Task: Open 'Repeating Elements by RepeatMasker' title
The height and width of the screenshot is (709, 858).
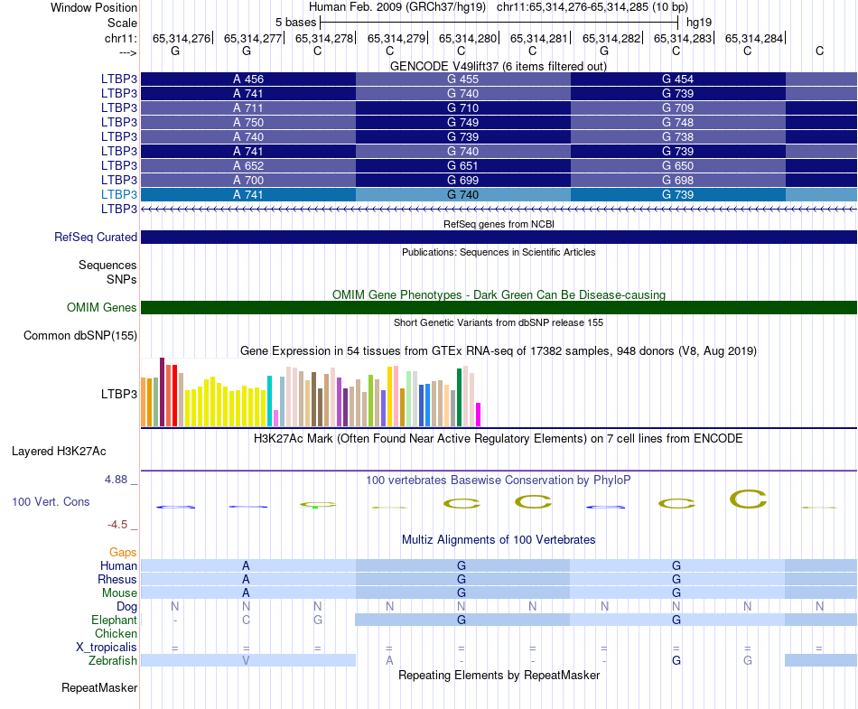Action: coord(499,675)
